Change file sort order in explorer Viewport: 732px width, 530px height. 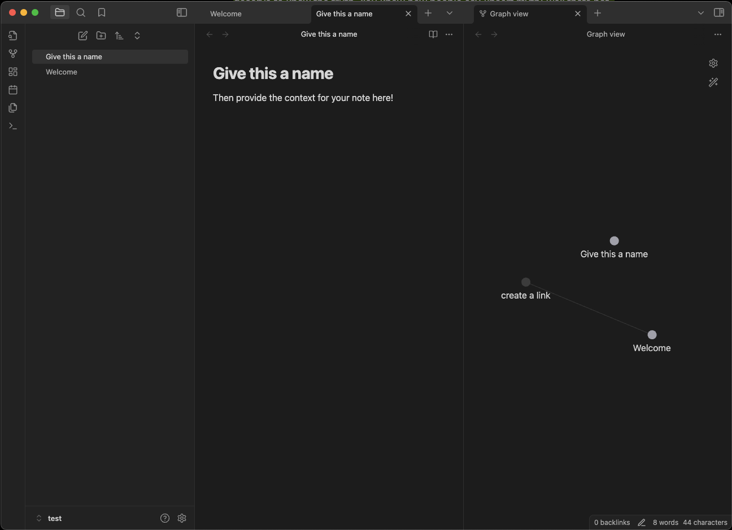click(119, 36)
